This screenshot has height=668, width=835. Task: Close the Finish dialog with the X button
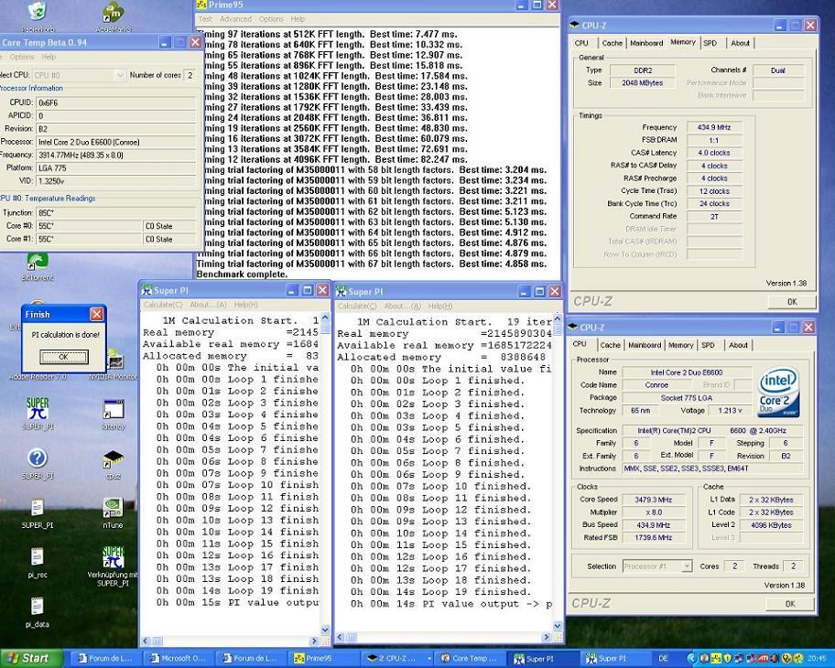[x=96, y=314]
